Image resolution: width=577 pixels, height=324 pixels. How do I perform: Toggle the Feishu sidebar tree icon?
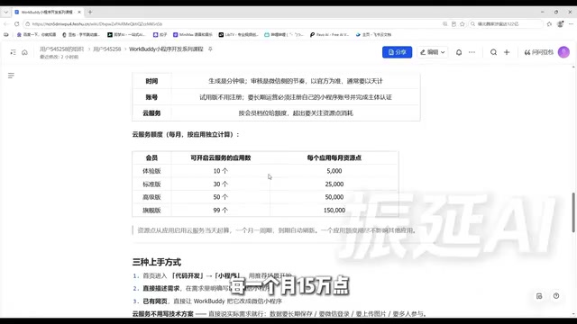(x=13, y=52)
